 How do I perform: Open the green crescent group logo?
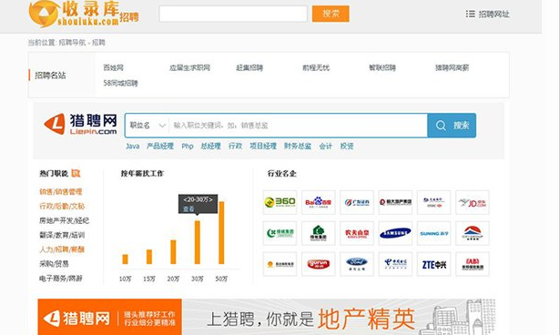tap(280, 233)
